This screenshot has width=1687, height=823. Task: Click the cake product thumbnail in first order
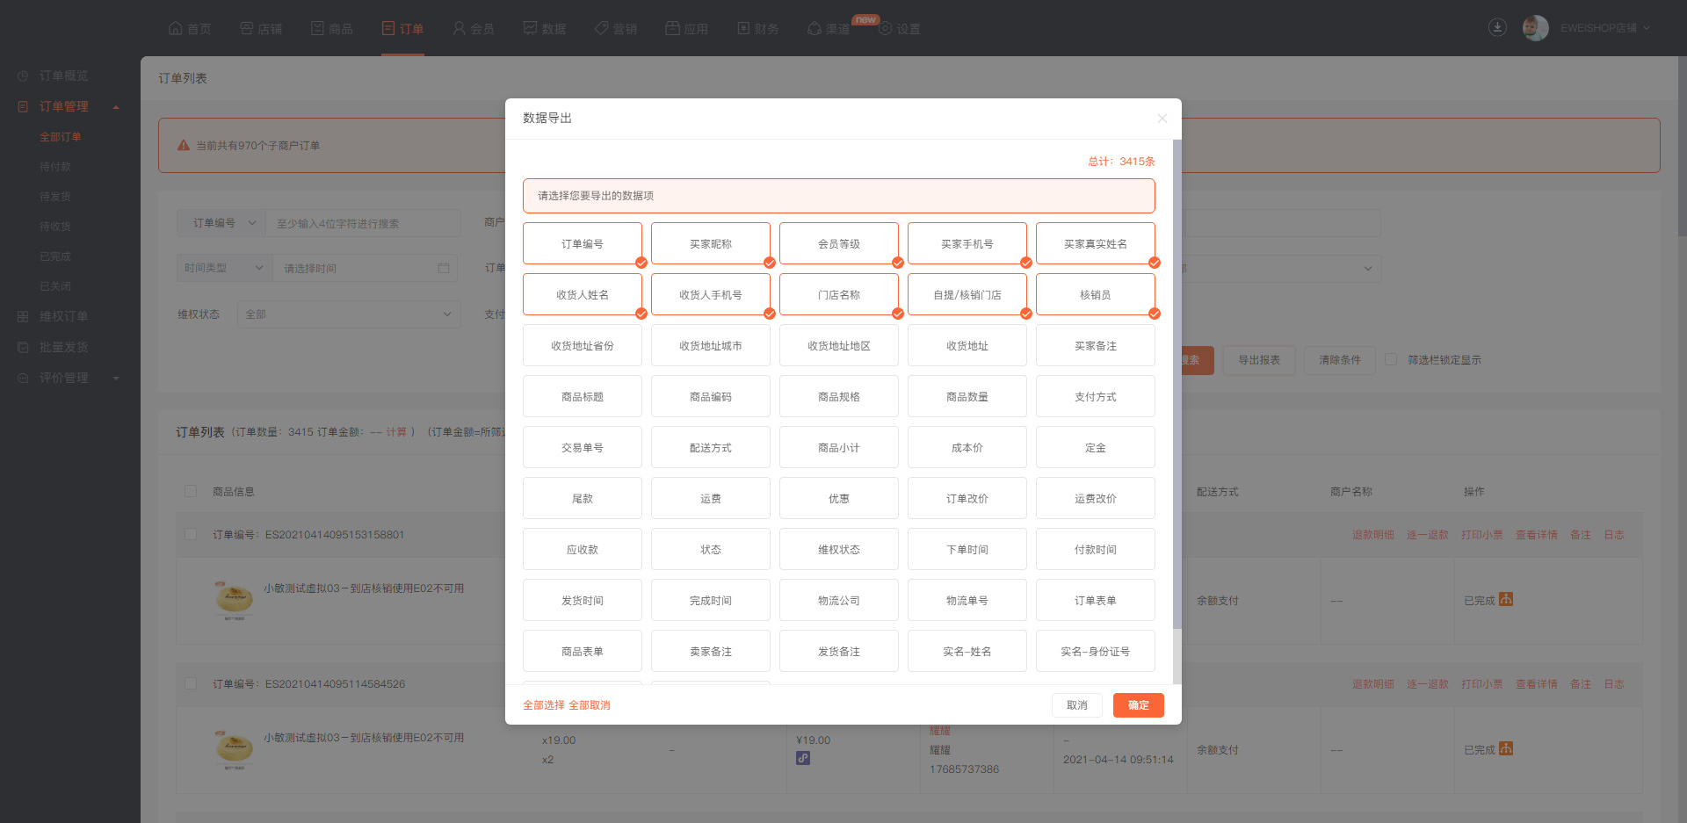(x=234, y=599)
